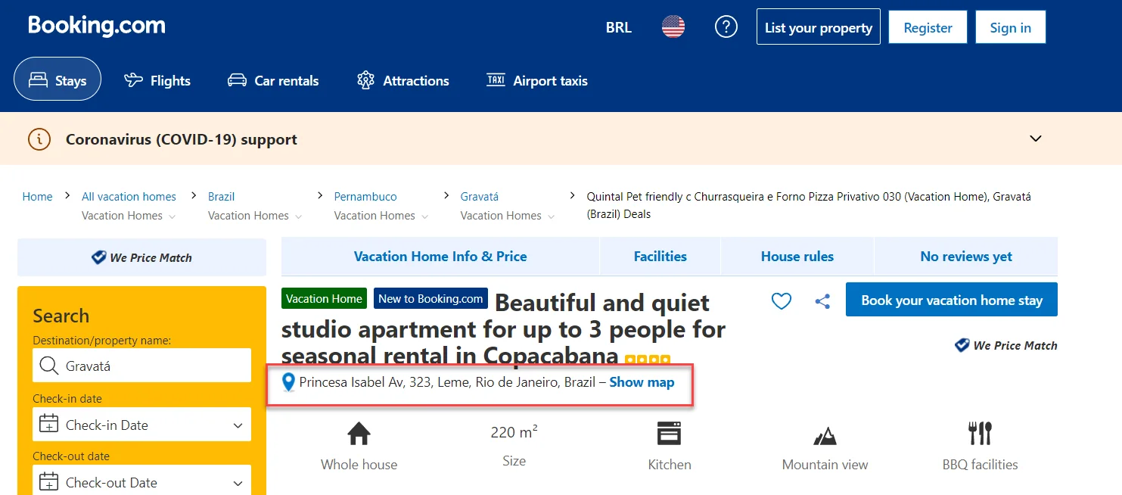Expand the Coronavirus (COVID-19) support banner chevron
Image resolution: width=1122 pixels, height=495 pixels.
(1036, 139)
